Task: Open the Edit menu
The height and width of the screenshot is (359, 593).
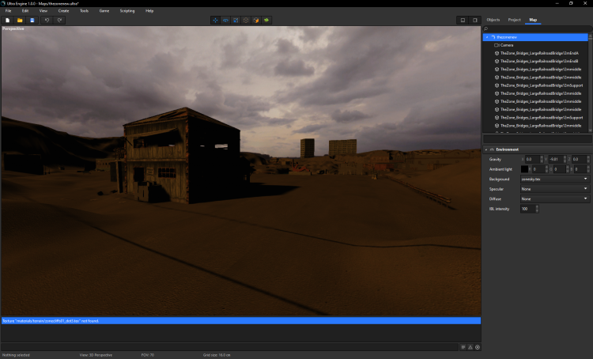Action: coord(25,11)
